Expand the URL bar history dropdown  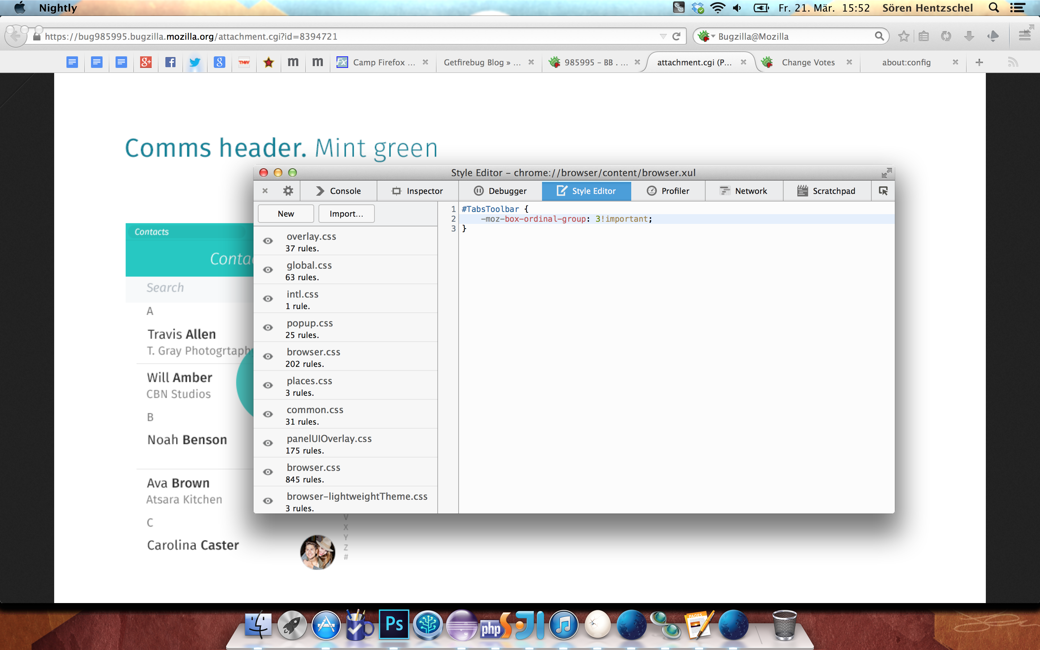[663, 36]
